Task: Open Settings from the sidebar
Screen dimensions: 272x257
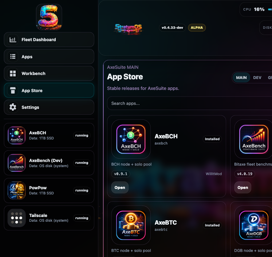Action: click(x=49, y=107)
